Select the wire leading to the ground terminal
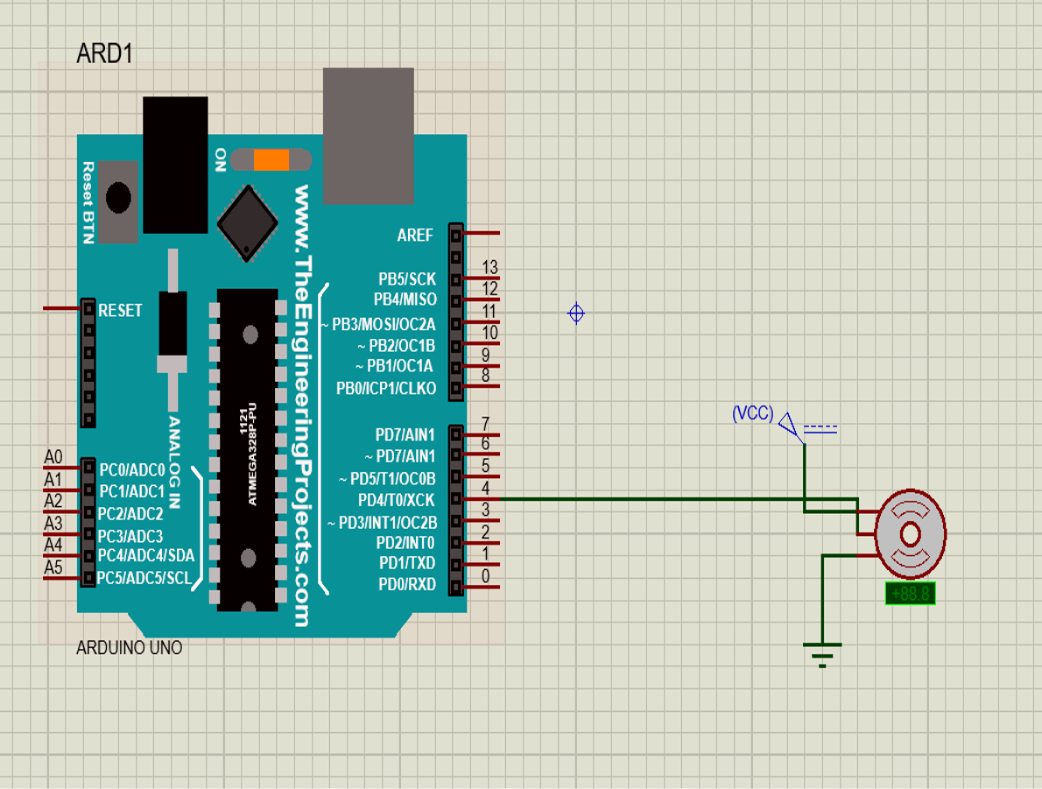 coord(823,598)
